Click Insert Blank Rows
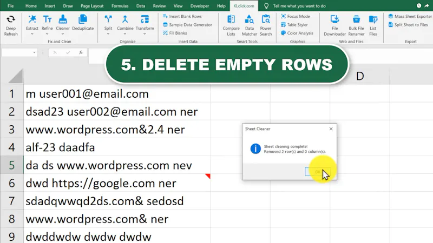 click(x=182, y=16)
